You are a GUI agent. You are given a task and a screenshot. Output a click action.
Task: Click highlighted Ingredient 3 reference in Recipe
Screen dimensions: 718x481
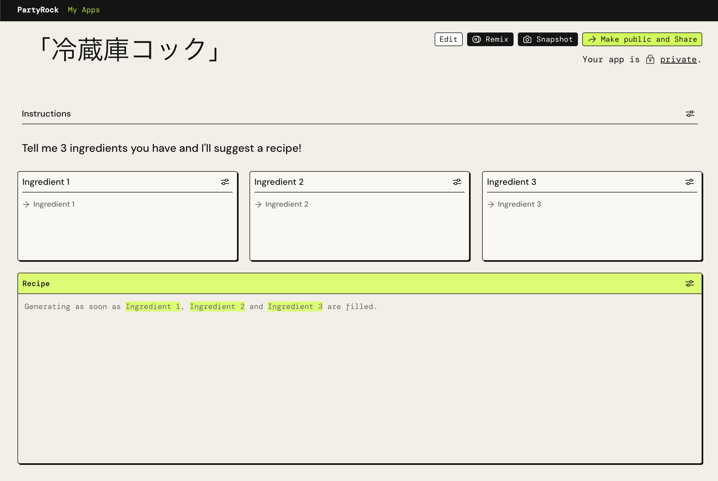(295, 307)
